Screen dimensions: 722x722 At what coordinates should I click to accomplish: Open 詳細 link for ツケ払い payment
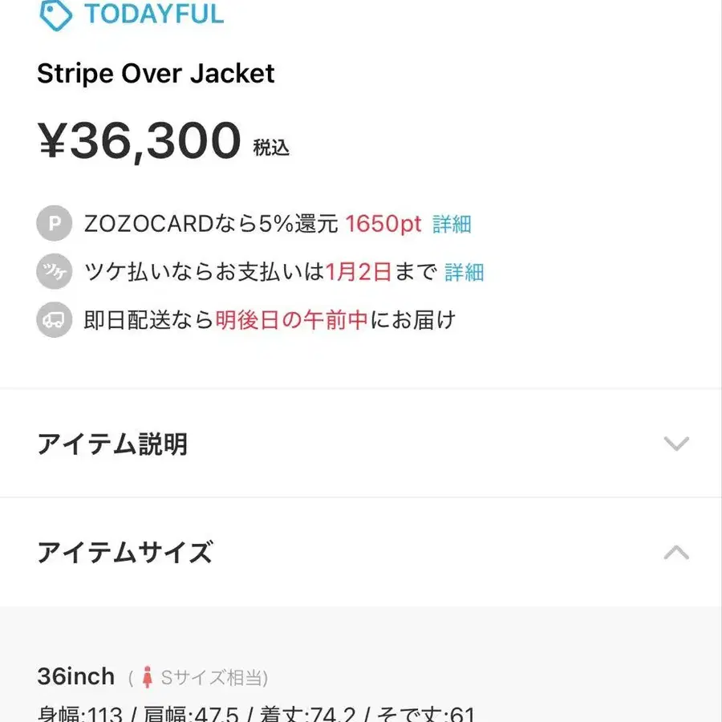(464, 272)
